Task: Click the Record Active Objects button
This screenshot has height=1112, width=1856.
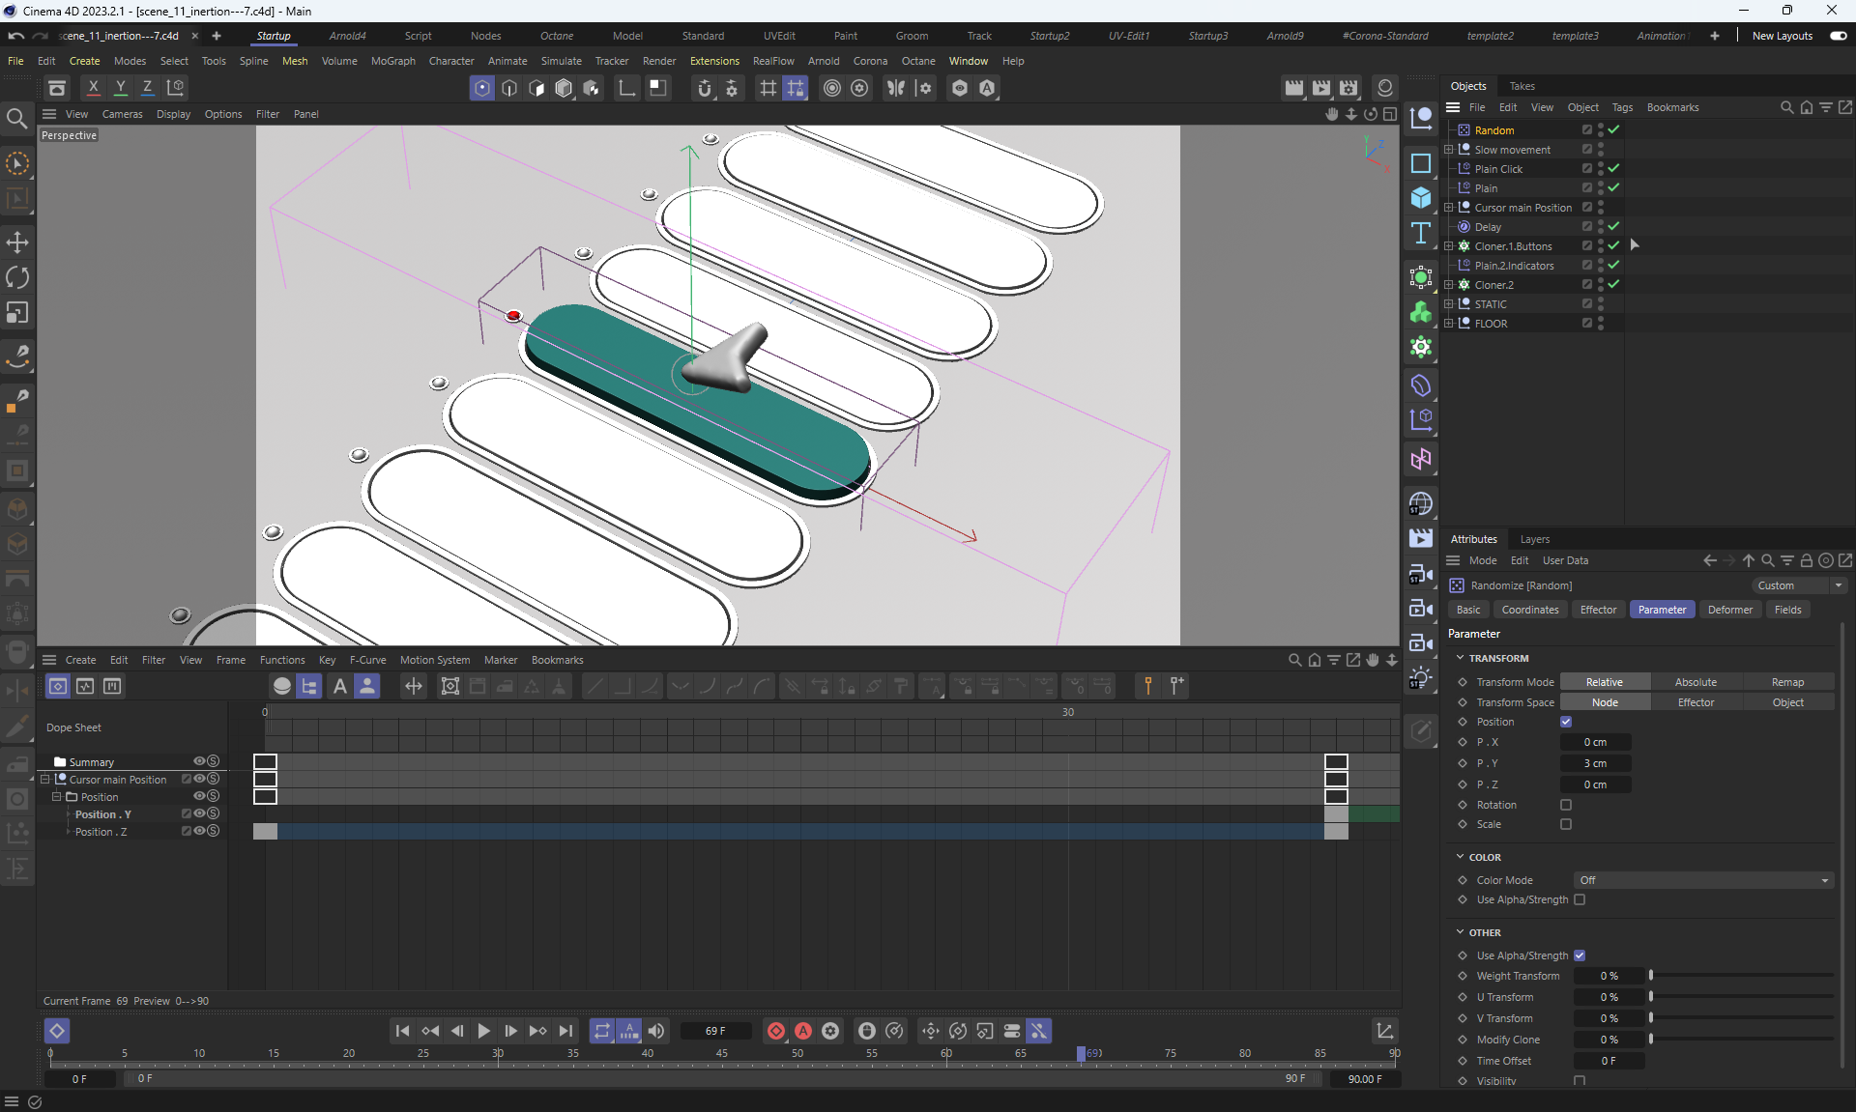Action: coord(775,1031)
